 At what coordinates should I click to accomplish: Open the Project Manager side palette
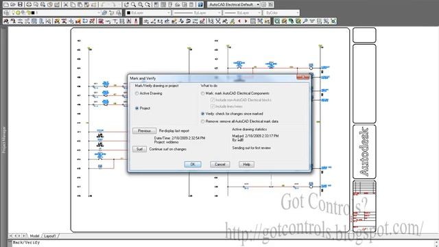click(4, 140)
